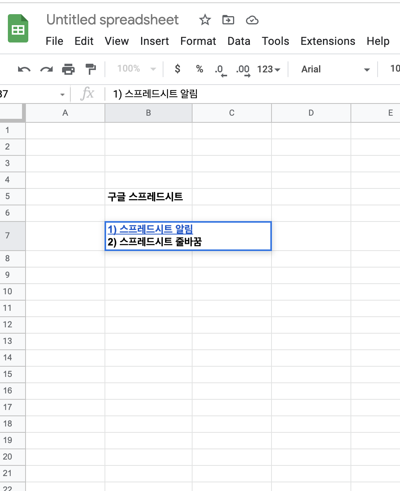
Task: Select the cell containing '구글 스프레드시트'
Action: click(x=149, y=196)
